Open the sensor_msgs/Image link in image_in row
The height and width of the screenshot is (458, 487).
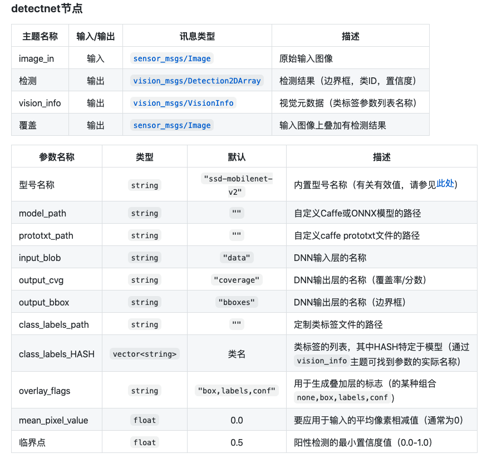point(172,58)
